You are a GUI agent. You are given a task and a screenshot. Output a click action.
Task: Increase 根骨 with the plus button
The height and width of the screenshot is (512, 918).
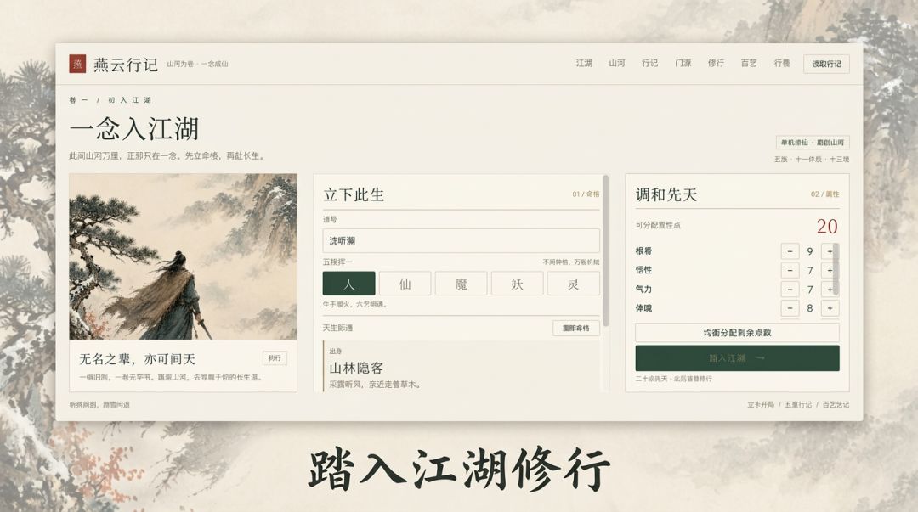pyautogui.click(x=830, y=251)
